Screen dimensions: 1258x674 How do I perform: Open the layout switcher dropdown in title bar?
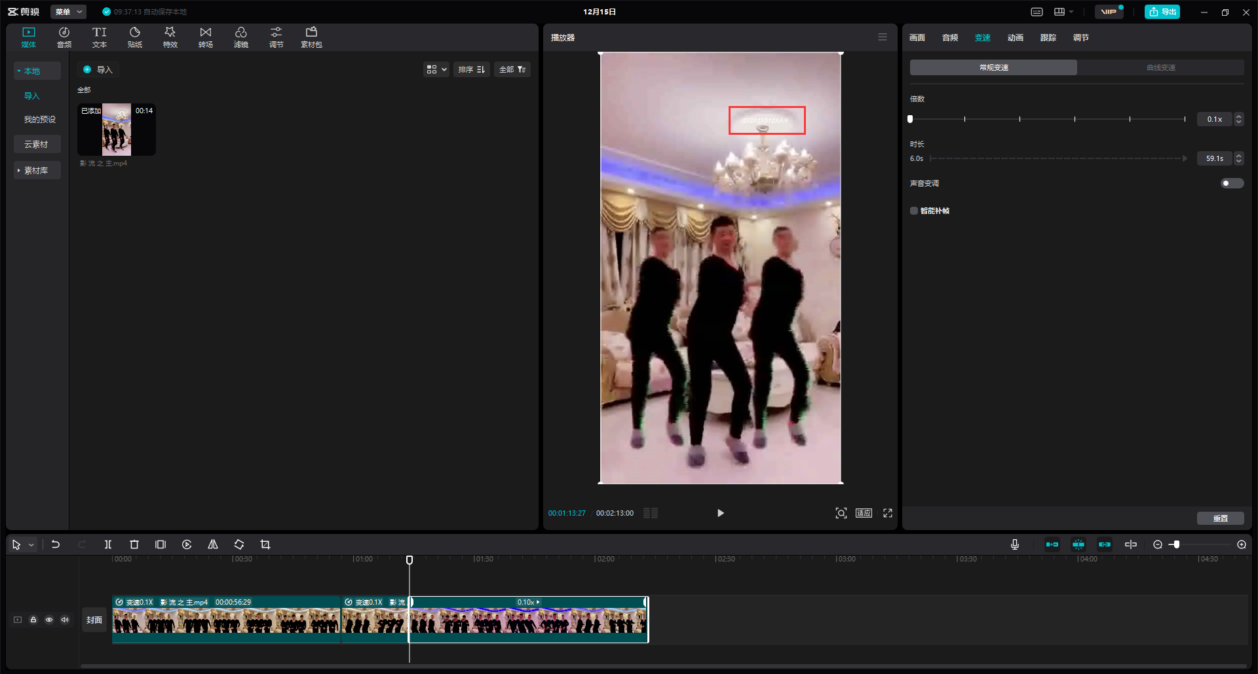1063,12
